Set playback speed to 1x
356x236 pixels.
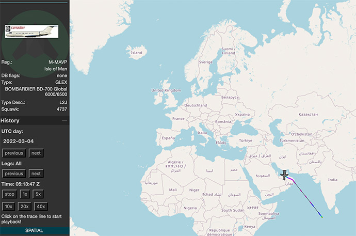[x=24, y=194]
